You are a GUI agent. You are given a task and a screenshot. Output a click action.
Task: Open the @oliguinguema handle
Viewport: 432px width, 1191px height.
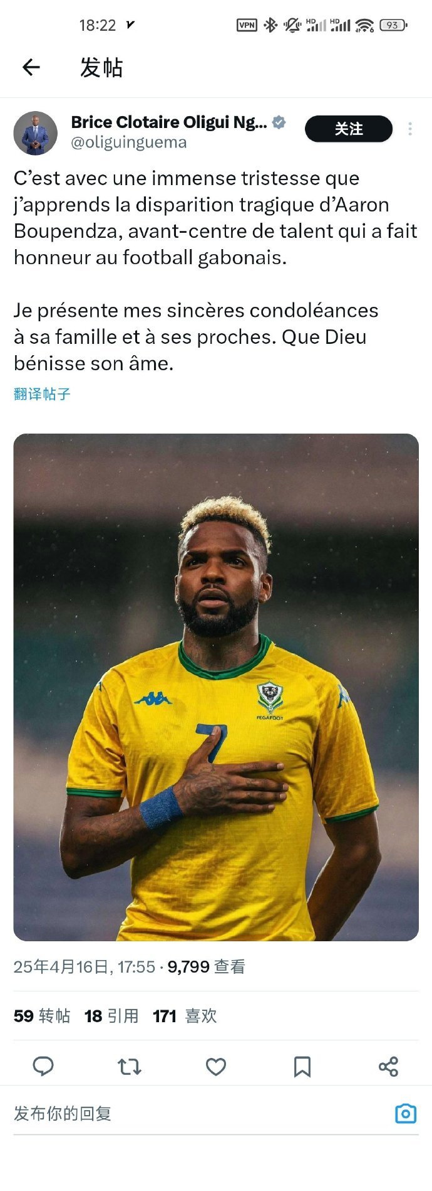click(129, 142)
